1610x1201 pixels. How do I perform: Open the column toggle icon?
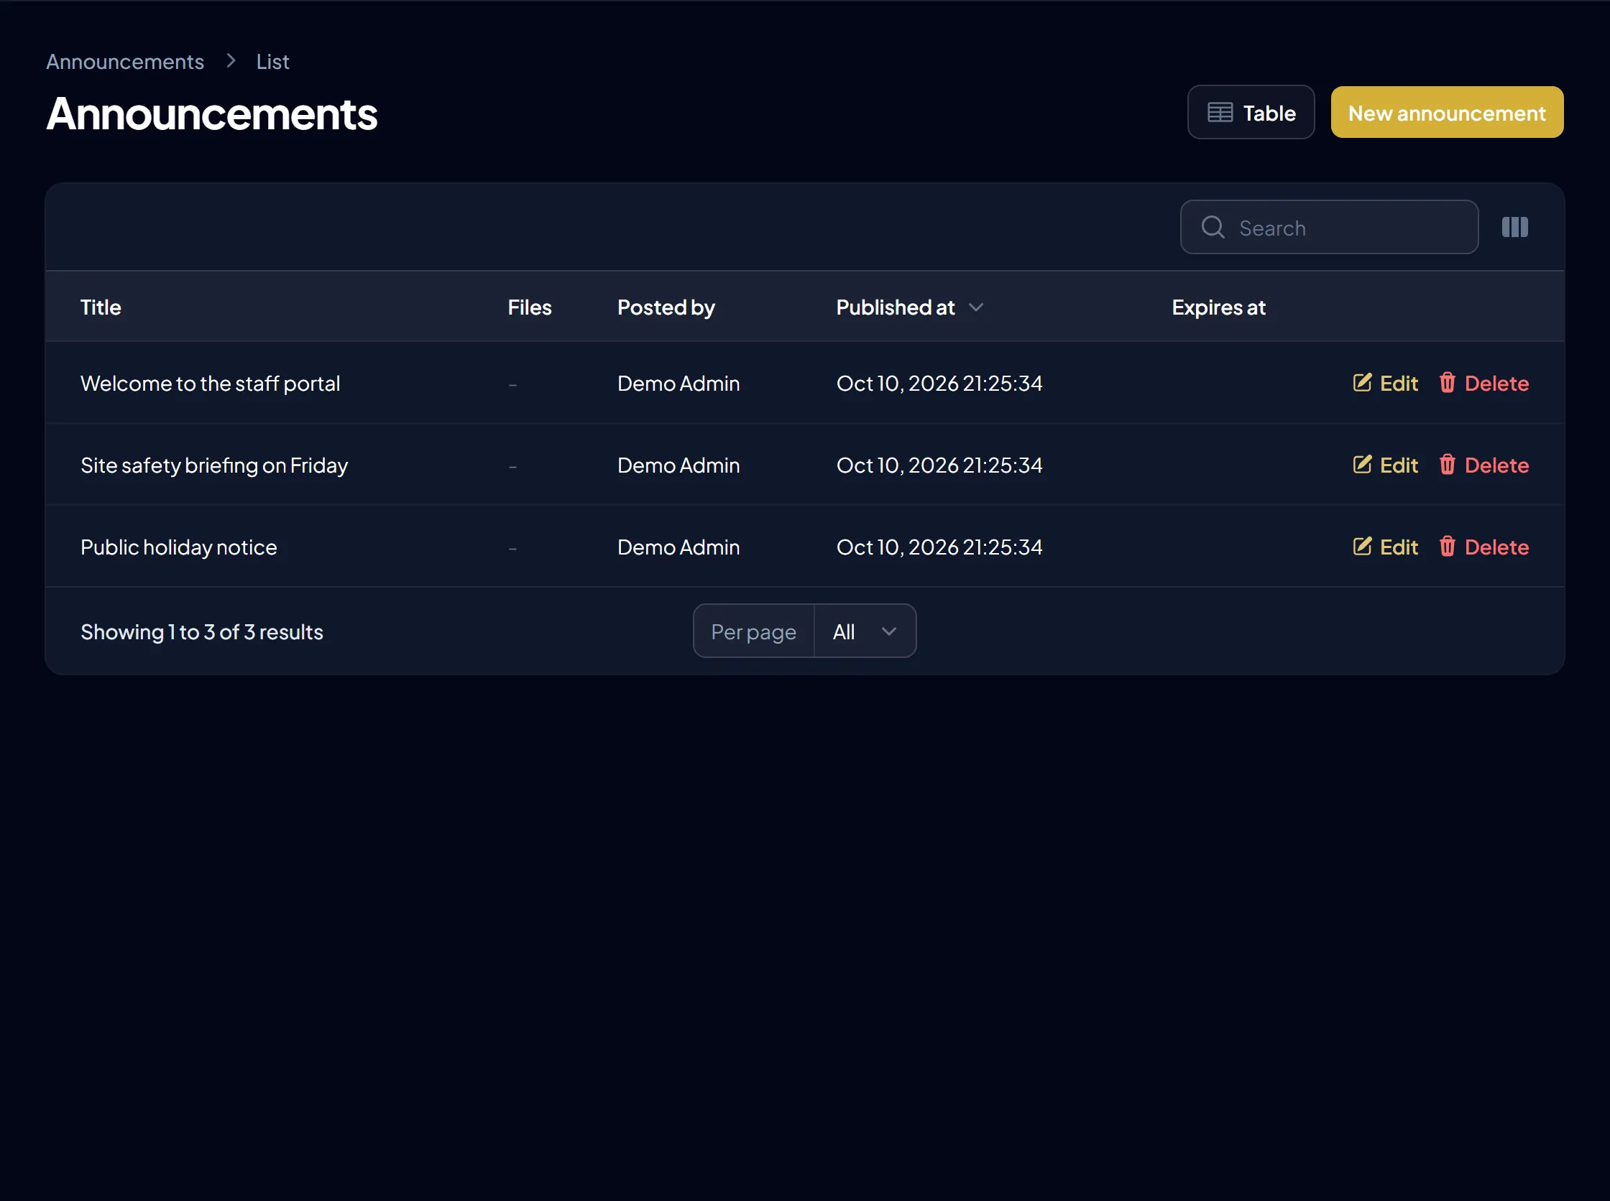pos(1514,228)
